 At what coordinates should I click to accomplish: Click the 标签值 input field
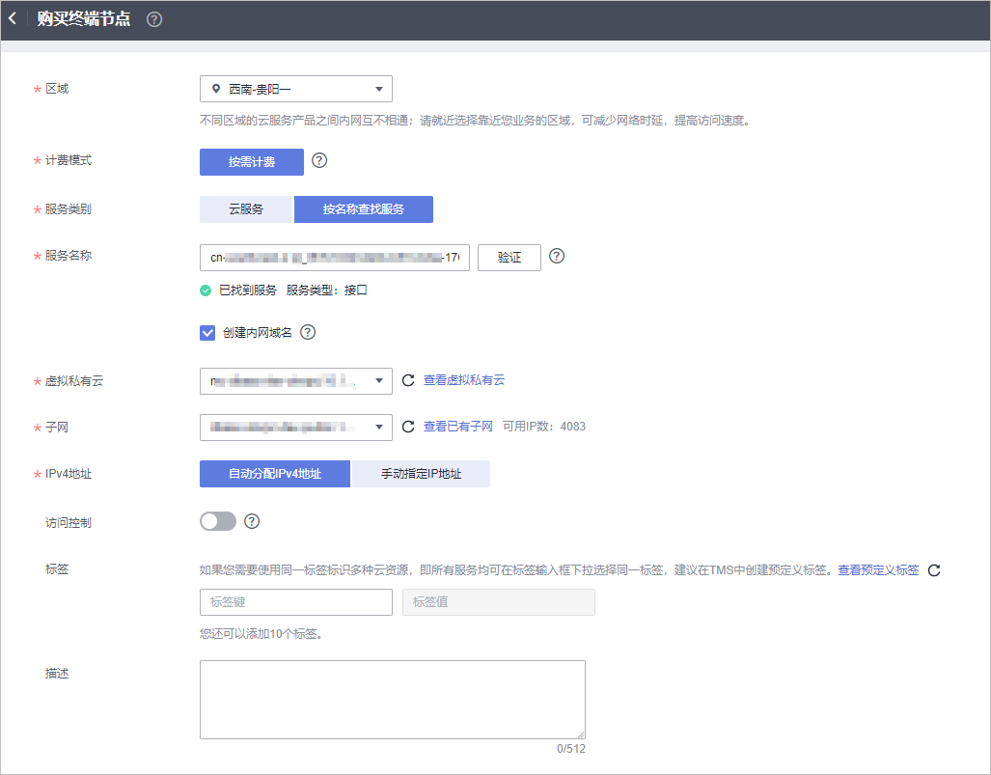tap(499, 602)
